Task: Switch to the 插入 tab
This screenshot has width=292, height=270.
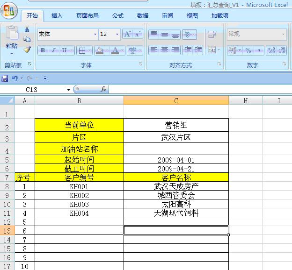Action: [x=57, y=16]
